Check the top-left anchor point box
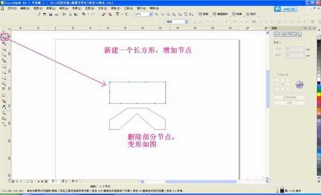The height and width of the screenshot is (195, 321). click(277, 80)
